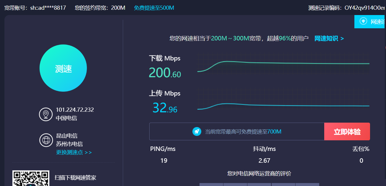The width and height of the screenshot is (386, 186).
Task: Click the 下载 Mbps label
Action: (x=165, y=58)
